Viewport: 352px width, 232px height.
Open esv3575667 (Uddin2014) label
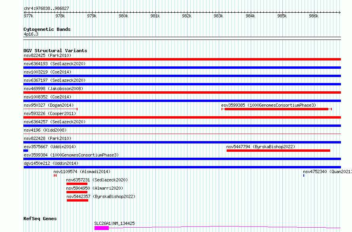[x=50, y=147]
